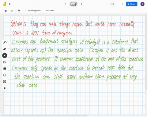This screenshot has width=147, height=117.
Task: Open the frame overview thumbnail
Action: click(x=73, y=4)
